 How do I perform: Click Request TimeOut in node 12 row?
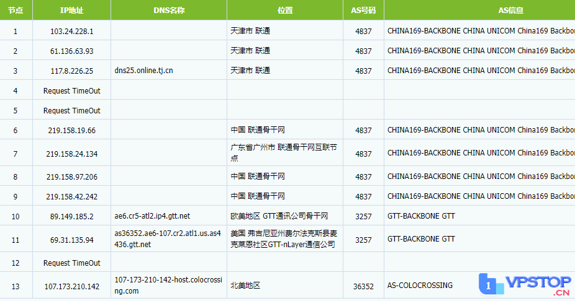[x=71, y=263]
